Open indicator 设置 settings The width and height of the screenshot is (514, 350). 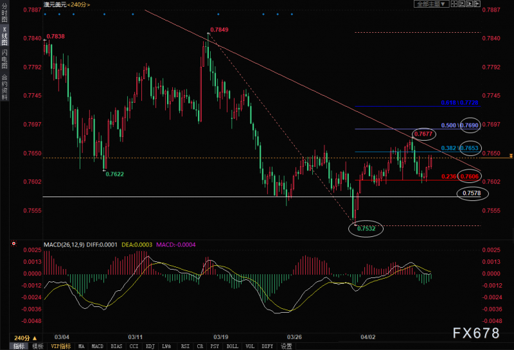tap(287, 346)
